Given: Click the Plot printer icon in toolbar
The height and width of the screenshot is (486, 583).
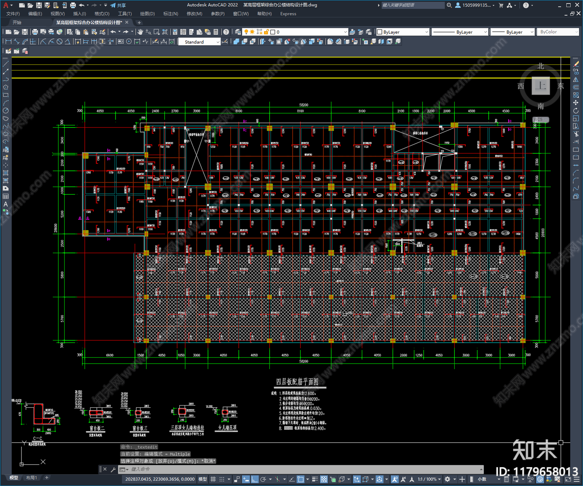Looking at the screenshot, I should [35, 32].
